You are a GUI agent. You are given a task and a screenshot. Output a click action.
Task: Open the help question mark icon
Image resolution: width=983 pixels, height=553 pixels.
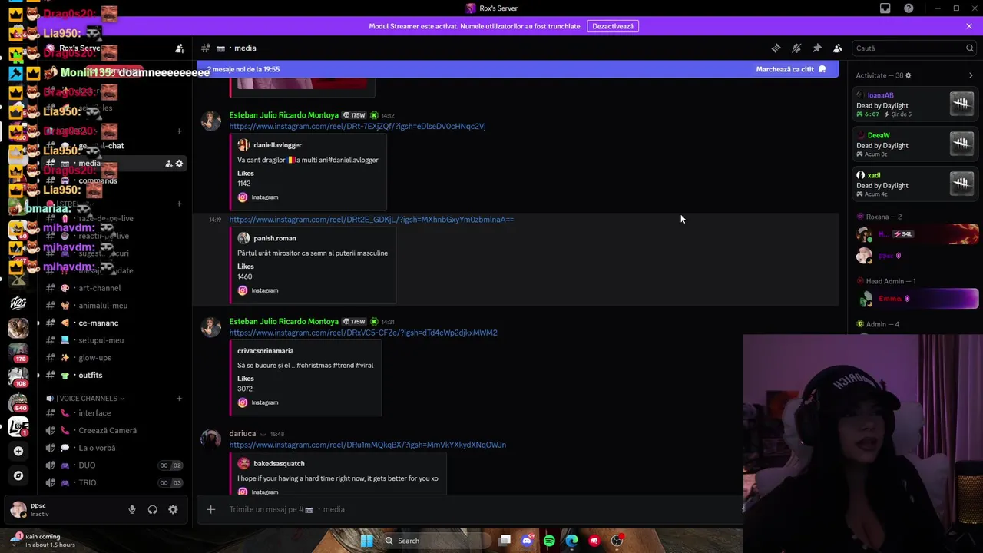[x=909, y=8]
